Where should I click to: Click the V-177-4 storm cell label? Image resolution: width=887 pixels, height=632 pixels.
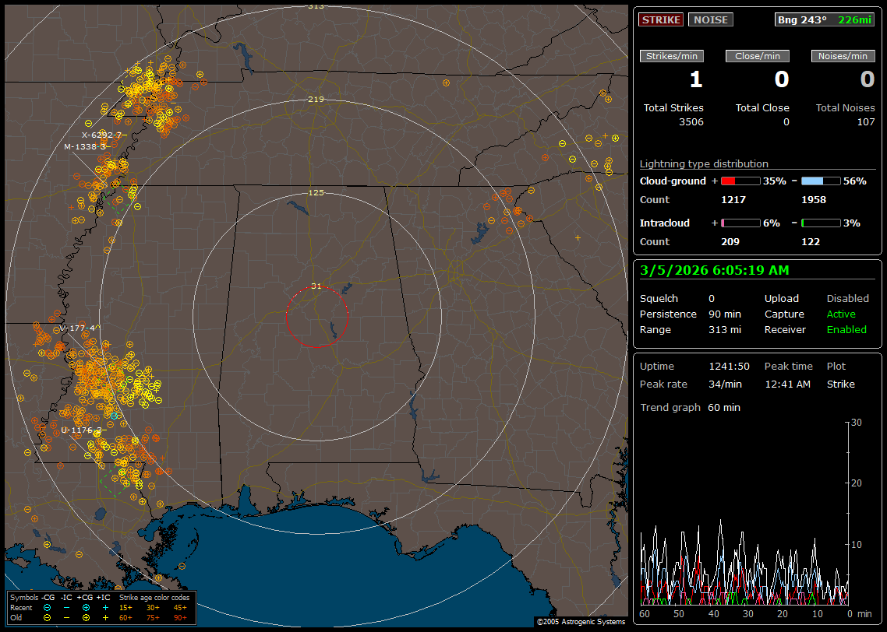pos(77,328)
